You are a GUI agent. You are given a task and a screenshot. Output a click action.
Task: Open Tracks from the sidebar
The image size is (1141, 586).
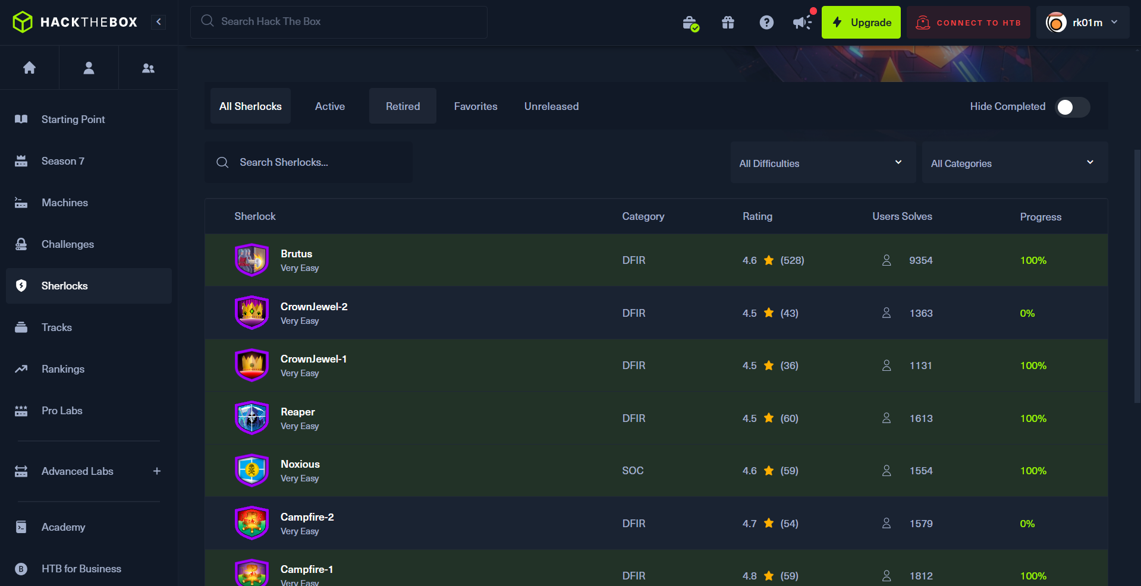click(89, 327)
